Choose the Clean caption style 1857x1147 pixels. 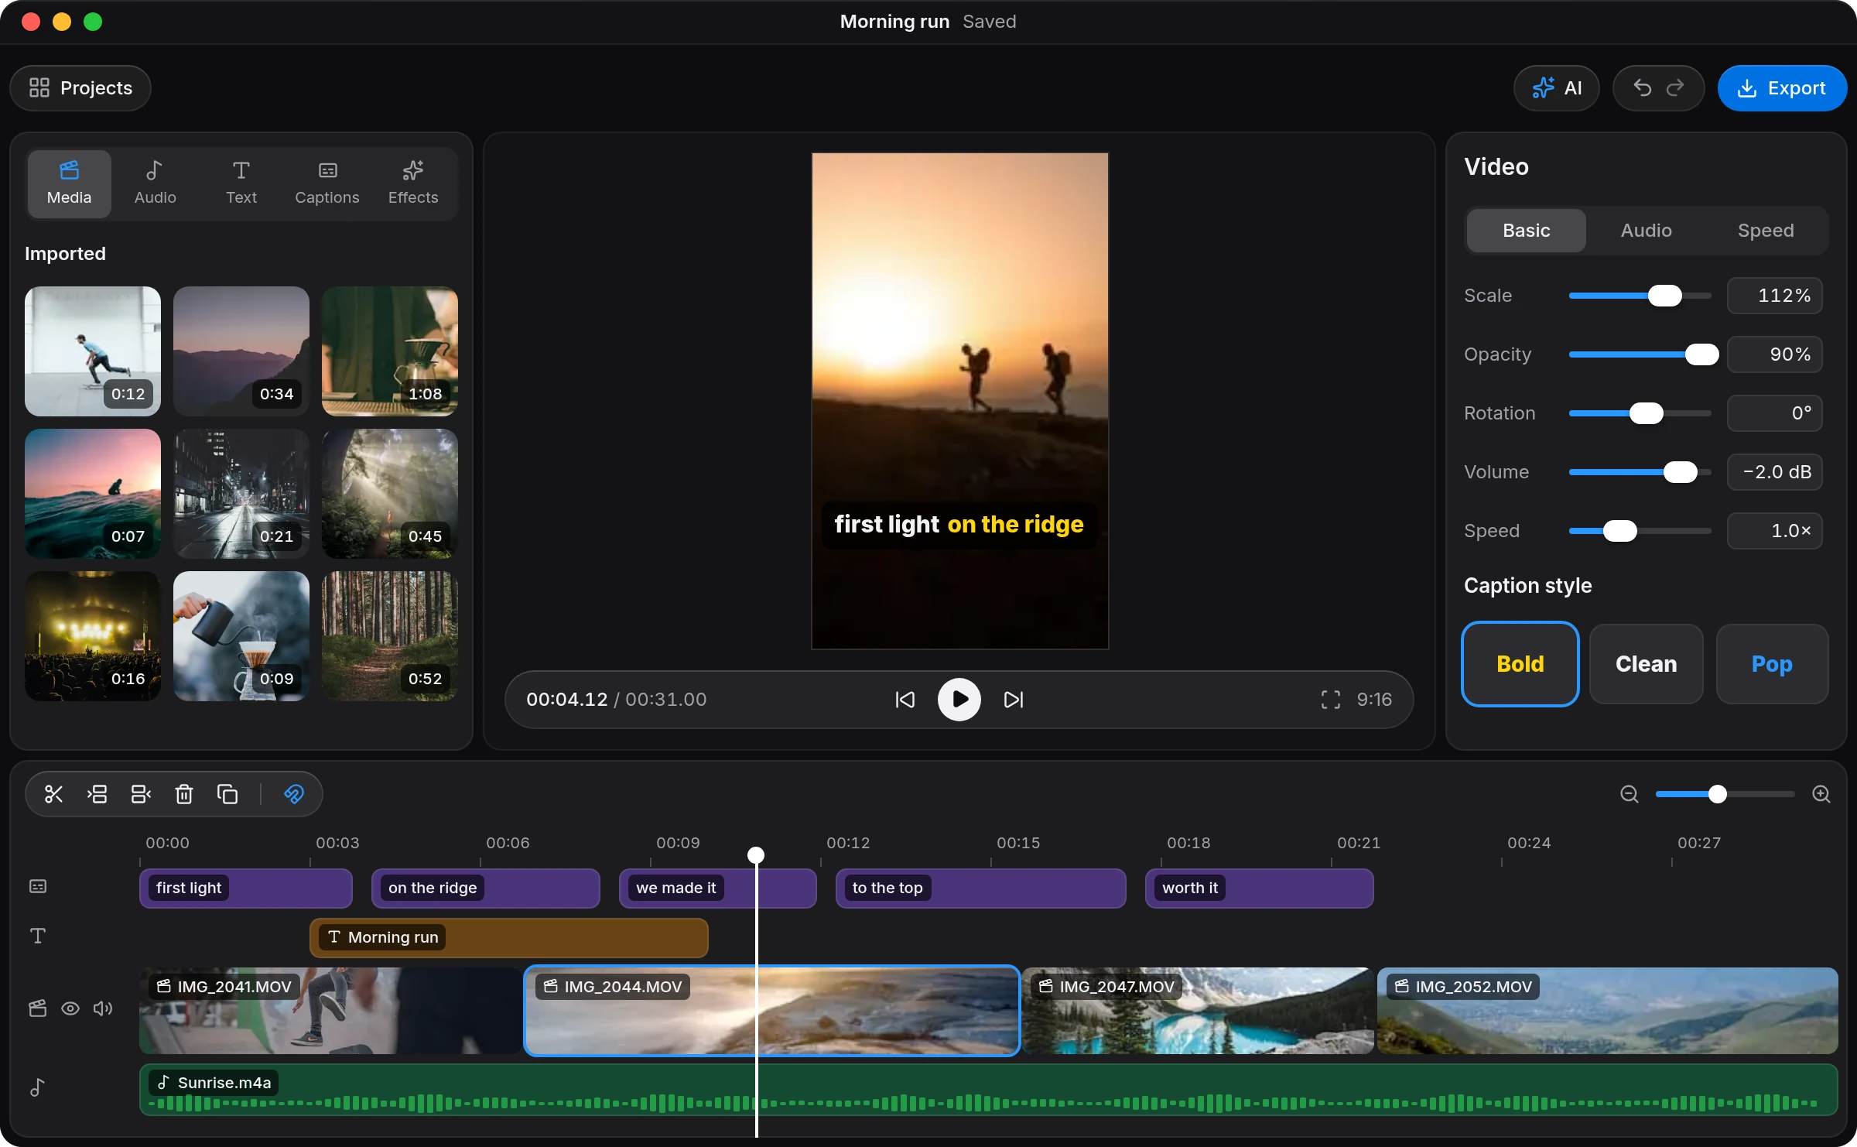(1647, 664)
